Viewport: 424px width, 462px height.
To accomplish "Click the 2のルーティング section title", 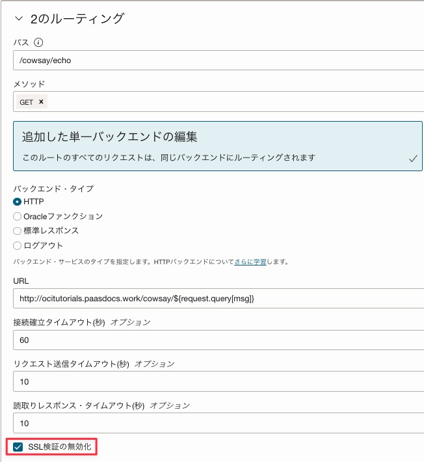I will (x=77, y=19).
